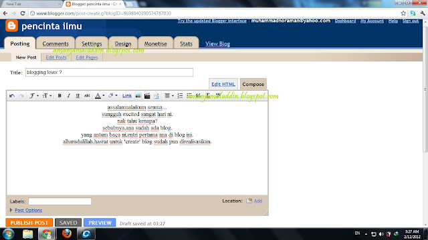Screen dimensions: 428x240
Task: Open font size dropdown arrow
Action: pos(51,96)
